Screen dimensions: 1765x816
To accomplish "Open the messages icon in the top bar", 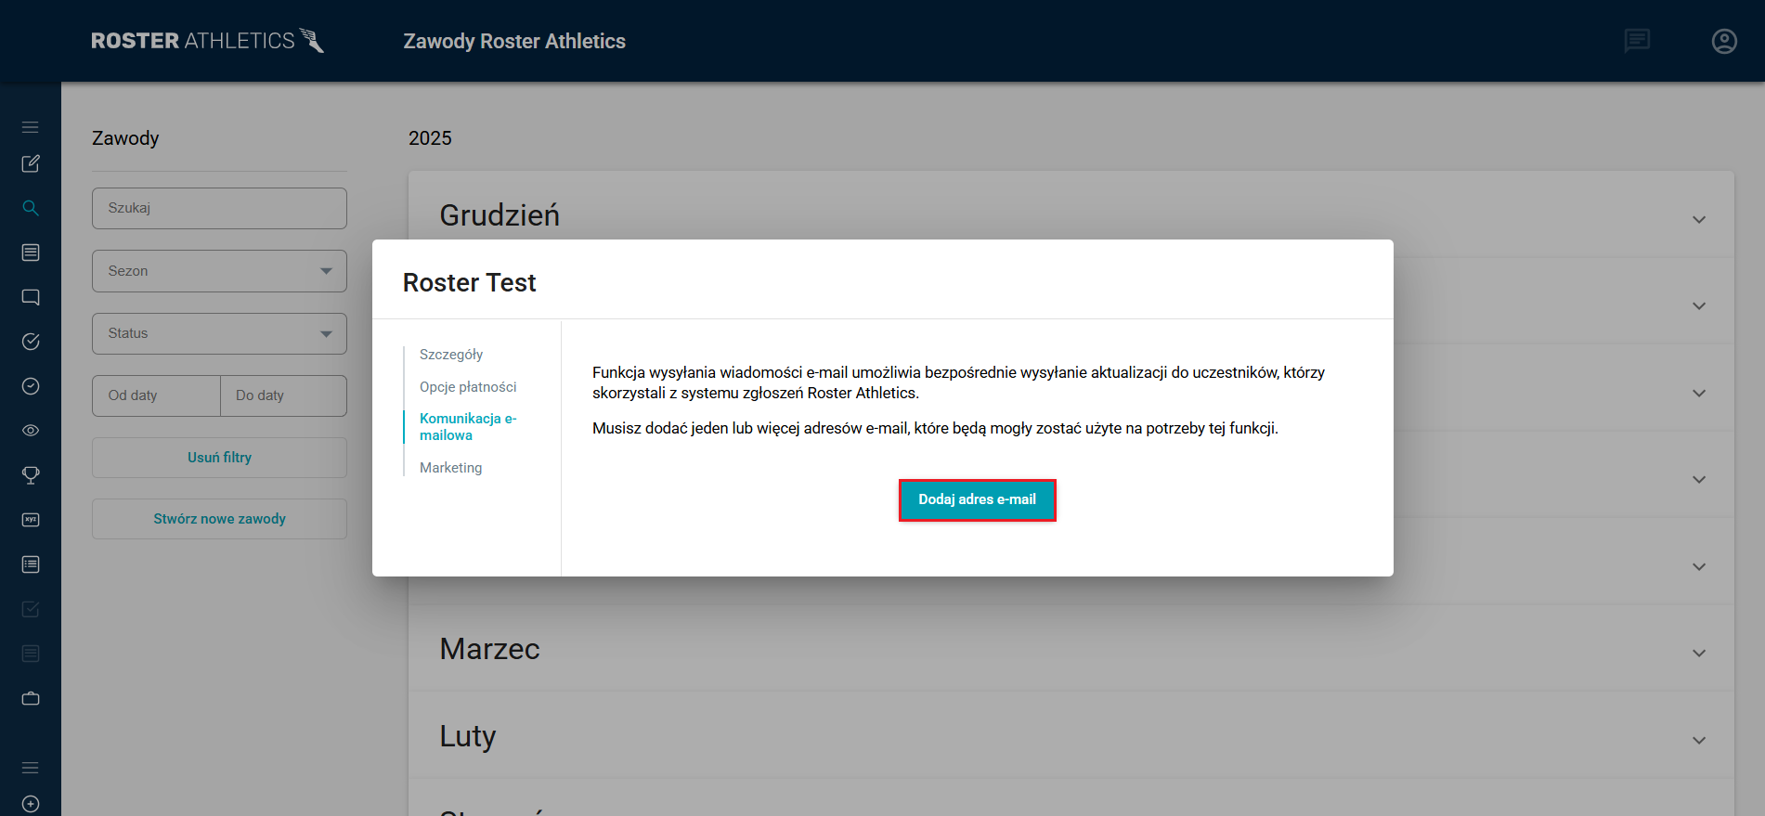I will pyautogui.click(x=1637, y=41).
